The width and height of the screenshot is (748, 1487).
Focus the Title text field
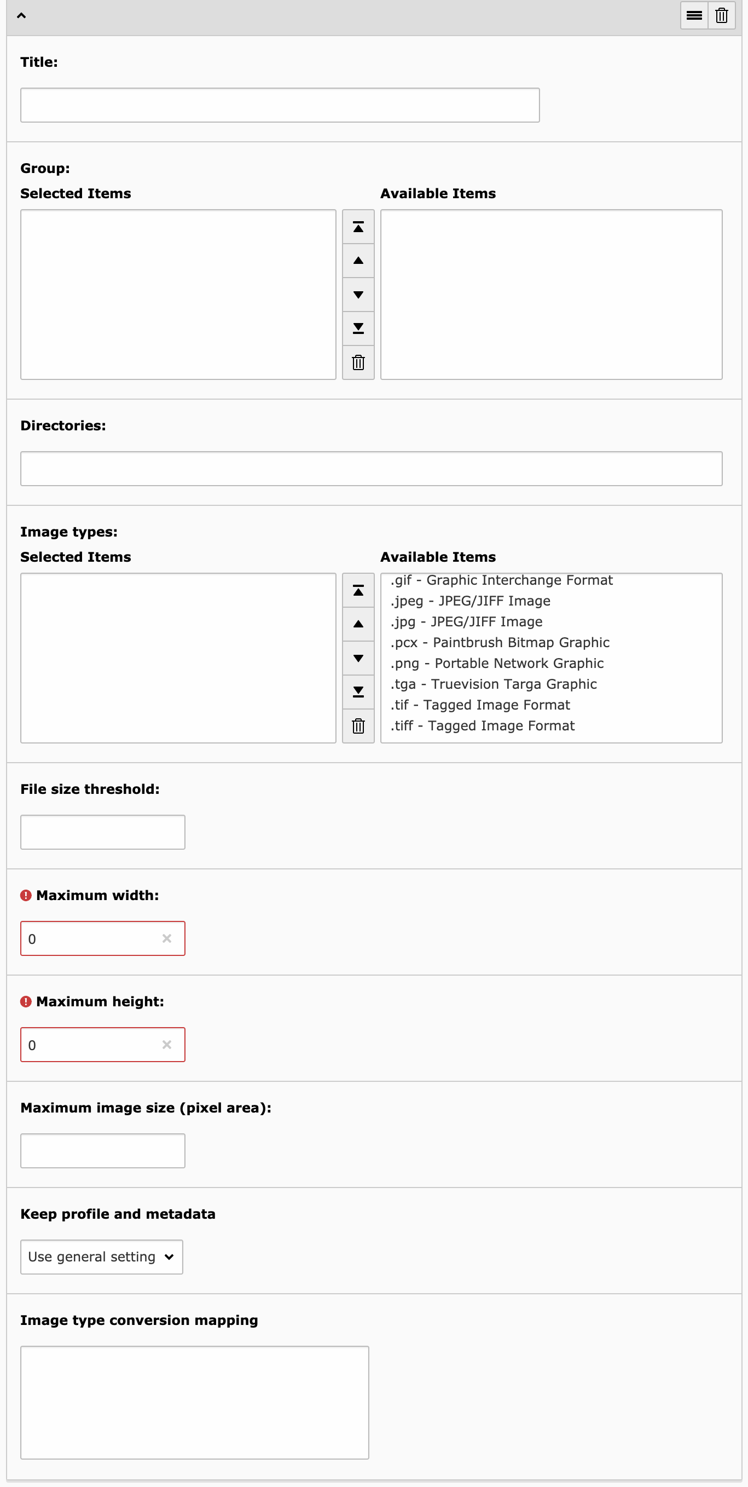(x=280, y=105)
